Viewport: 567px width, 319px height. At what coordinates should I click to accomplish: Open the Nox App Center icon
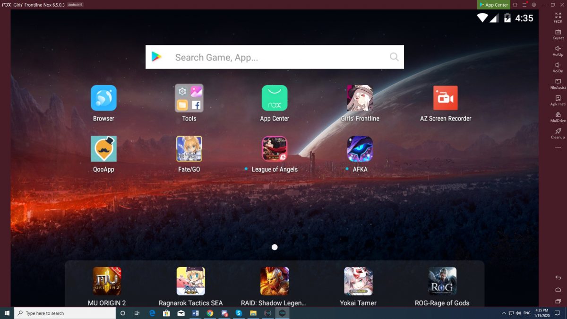click(275, 98)
